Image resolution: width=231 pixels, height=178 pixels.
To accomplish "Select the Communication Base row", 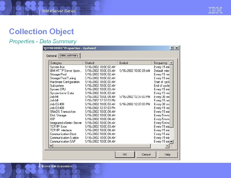I will (x=109, y=134).
